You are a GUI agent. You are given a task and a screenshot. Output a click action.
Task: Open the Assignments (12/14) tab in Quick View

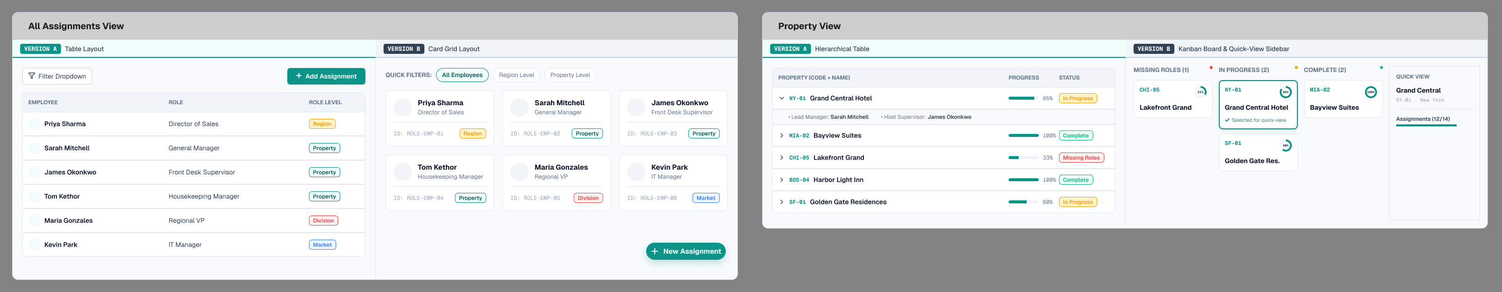click(x=1423, y=119)
